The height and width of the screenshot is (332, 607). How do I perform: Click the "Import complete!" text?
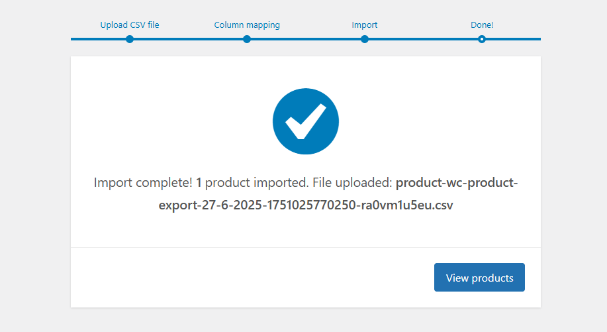[143, 183]
